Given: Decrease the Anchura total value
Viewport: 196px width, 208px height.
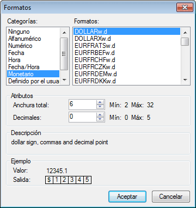Looking at the screenshot, I should 100,107.
